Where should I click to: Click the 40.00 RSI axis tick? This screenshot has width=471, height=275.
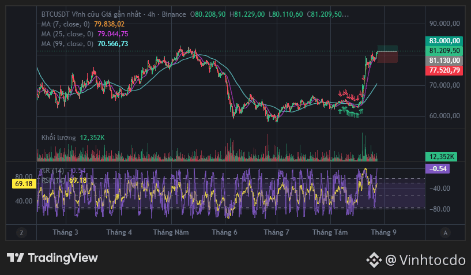point(24,201)
